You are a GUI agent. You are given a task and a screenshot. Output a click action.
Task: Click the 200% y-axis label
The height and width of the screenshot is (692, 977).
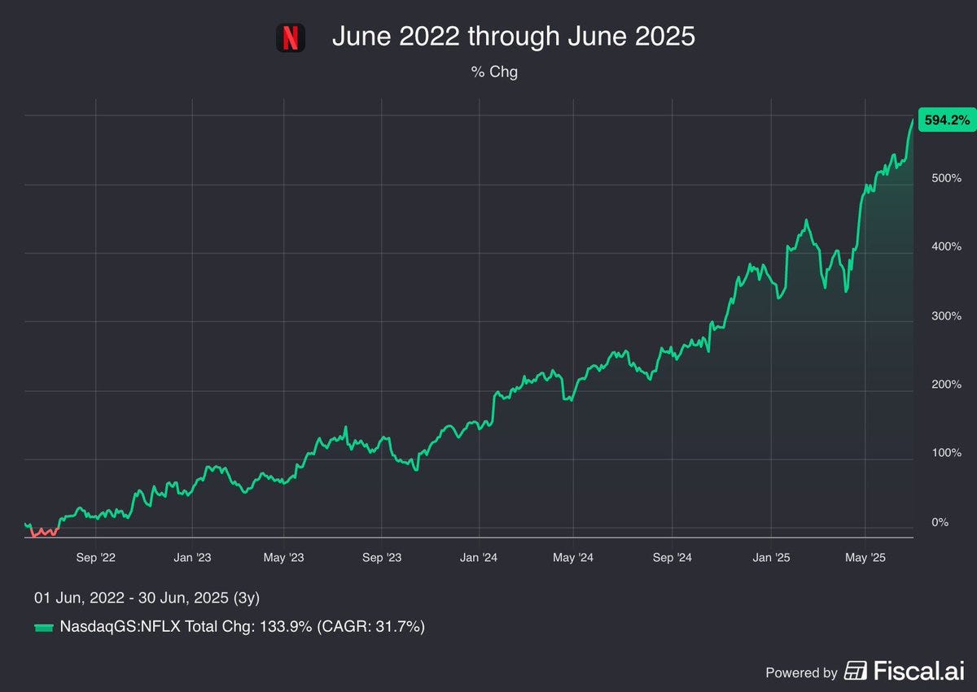point(946,384)
